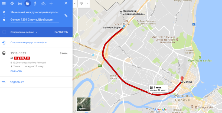Viewport: 222px width, 113px height.
Task: Choose the cycling travel mode
Action: tap(43, 3)
